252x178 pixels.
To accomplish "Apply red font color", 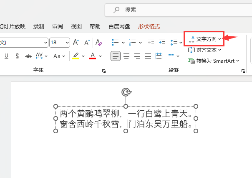I will tap(93, 56).
